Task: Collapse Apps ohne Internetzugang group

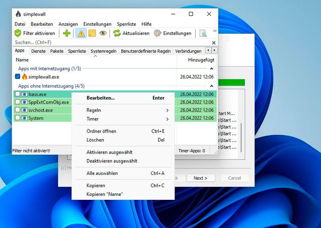Action: point(212,86)
